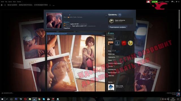Expand the name history arrow beside profile name
Viewport: 181px width, 101px height.
[70, 15]
